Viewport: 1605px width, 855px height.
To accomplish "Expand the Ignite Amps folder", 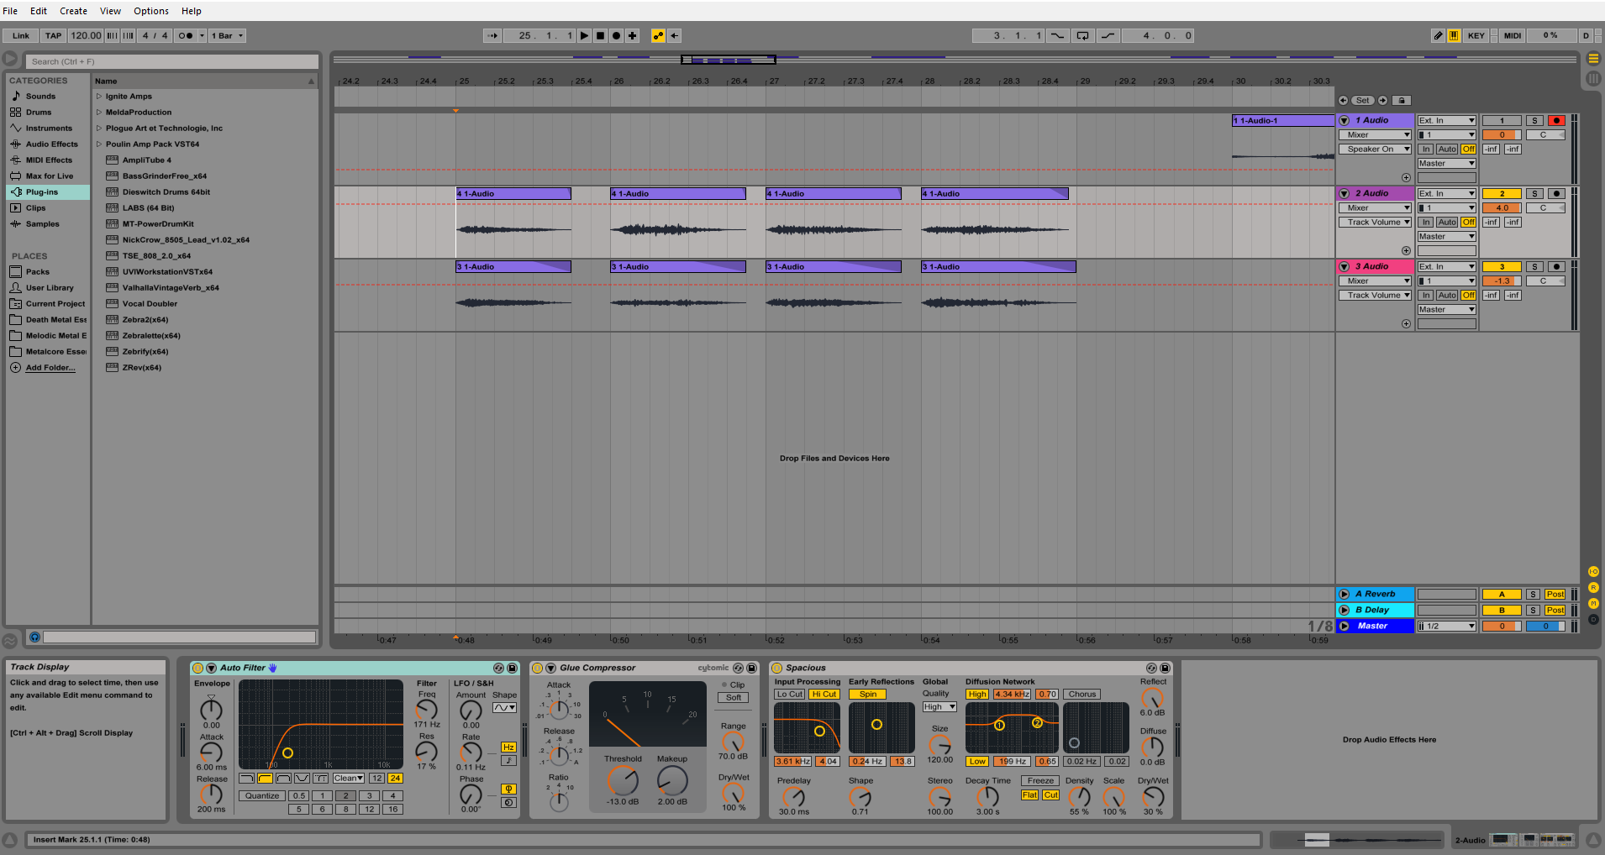I will tap(98, 97).
